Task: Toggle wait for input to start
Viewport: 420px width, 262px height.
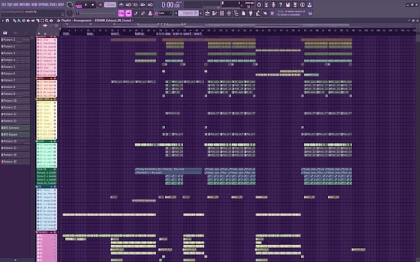Action: click(128, 5)
